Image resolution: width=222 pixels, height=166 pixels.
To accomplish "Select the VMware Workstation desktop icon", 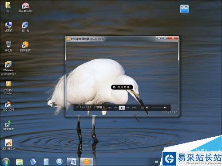I will click(x=8, y=68).
